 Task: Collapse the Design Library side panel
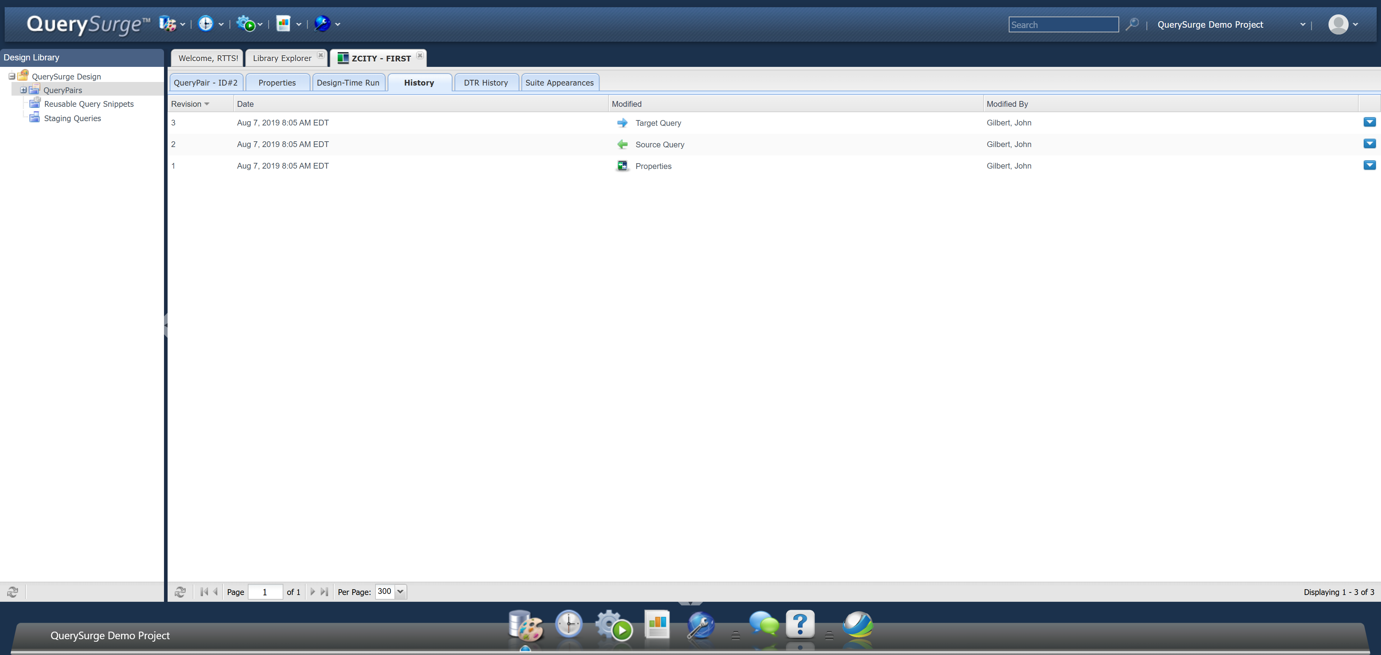[166, 325]
